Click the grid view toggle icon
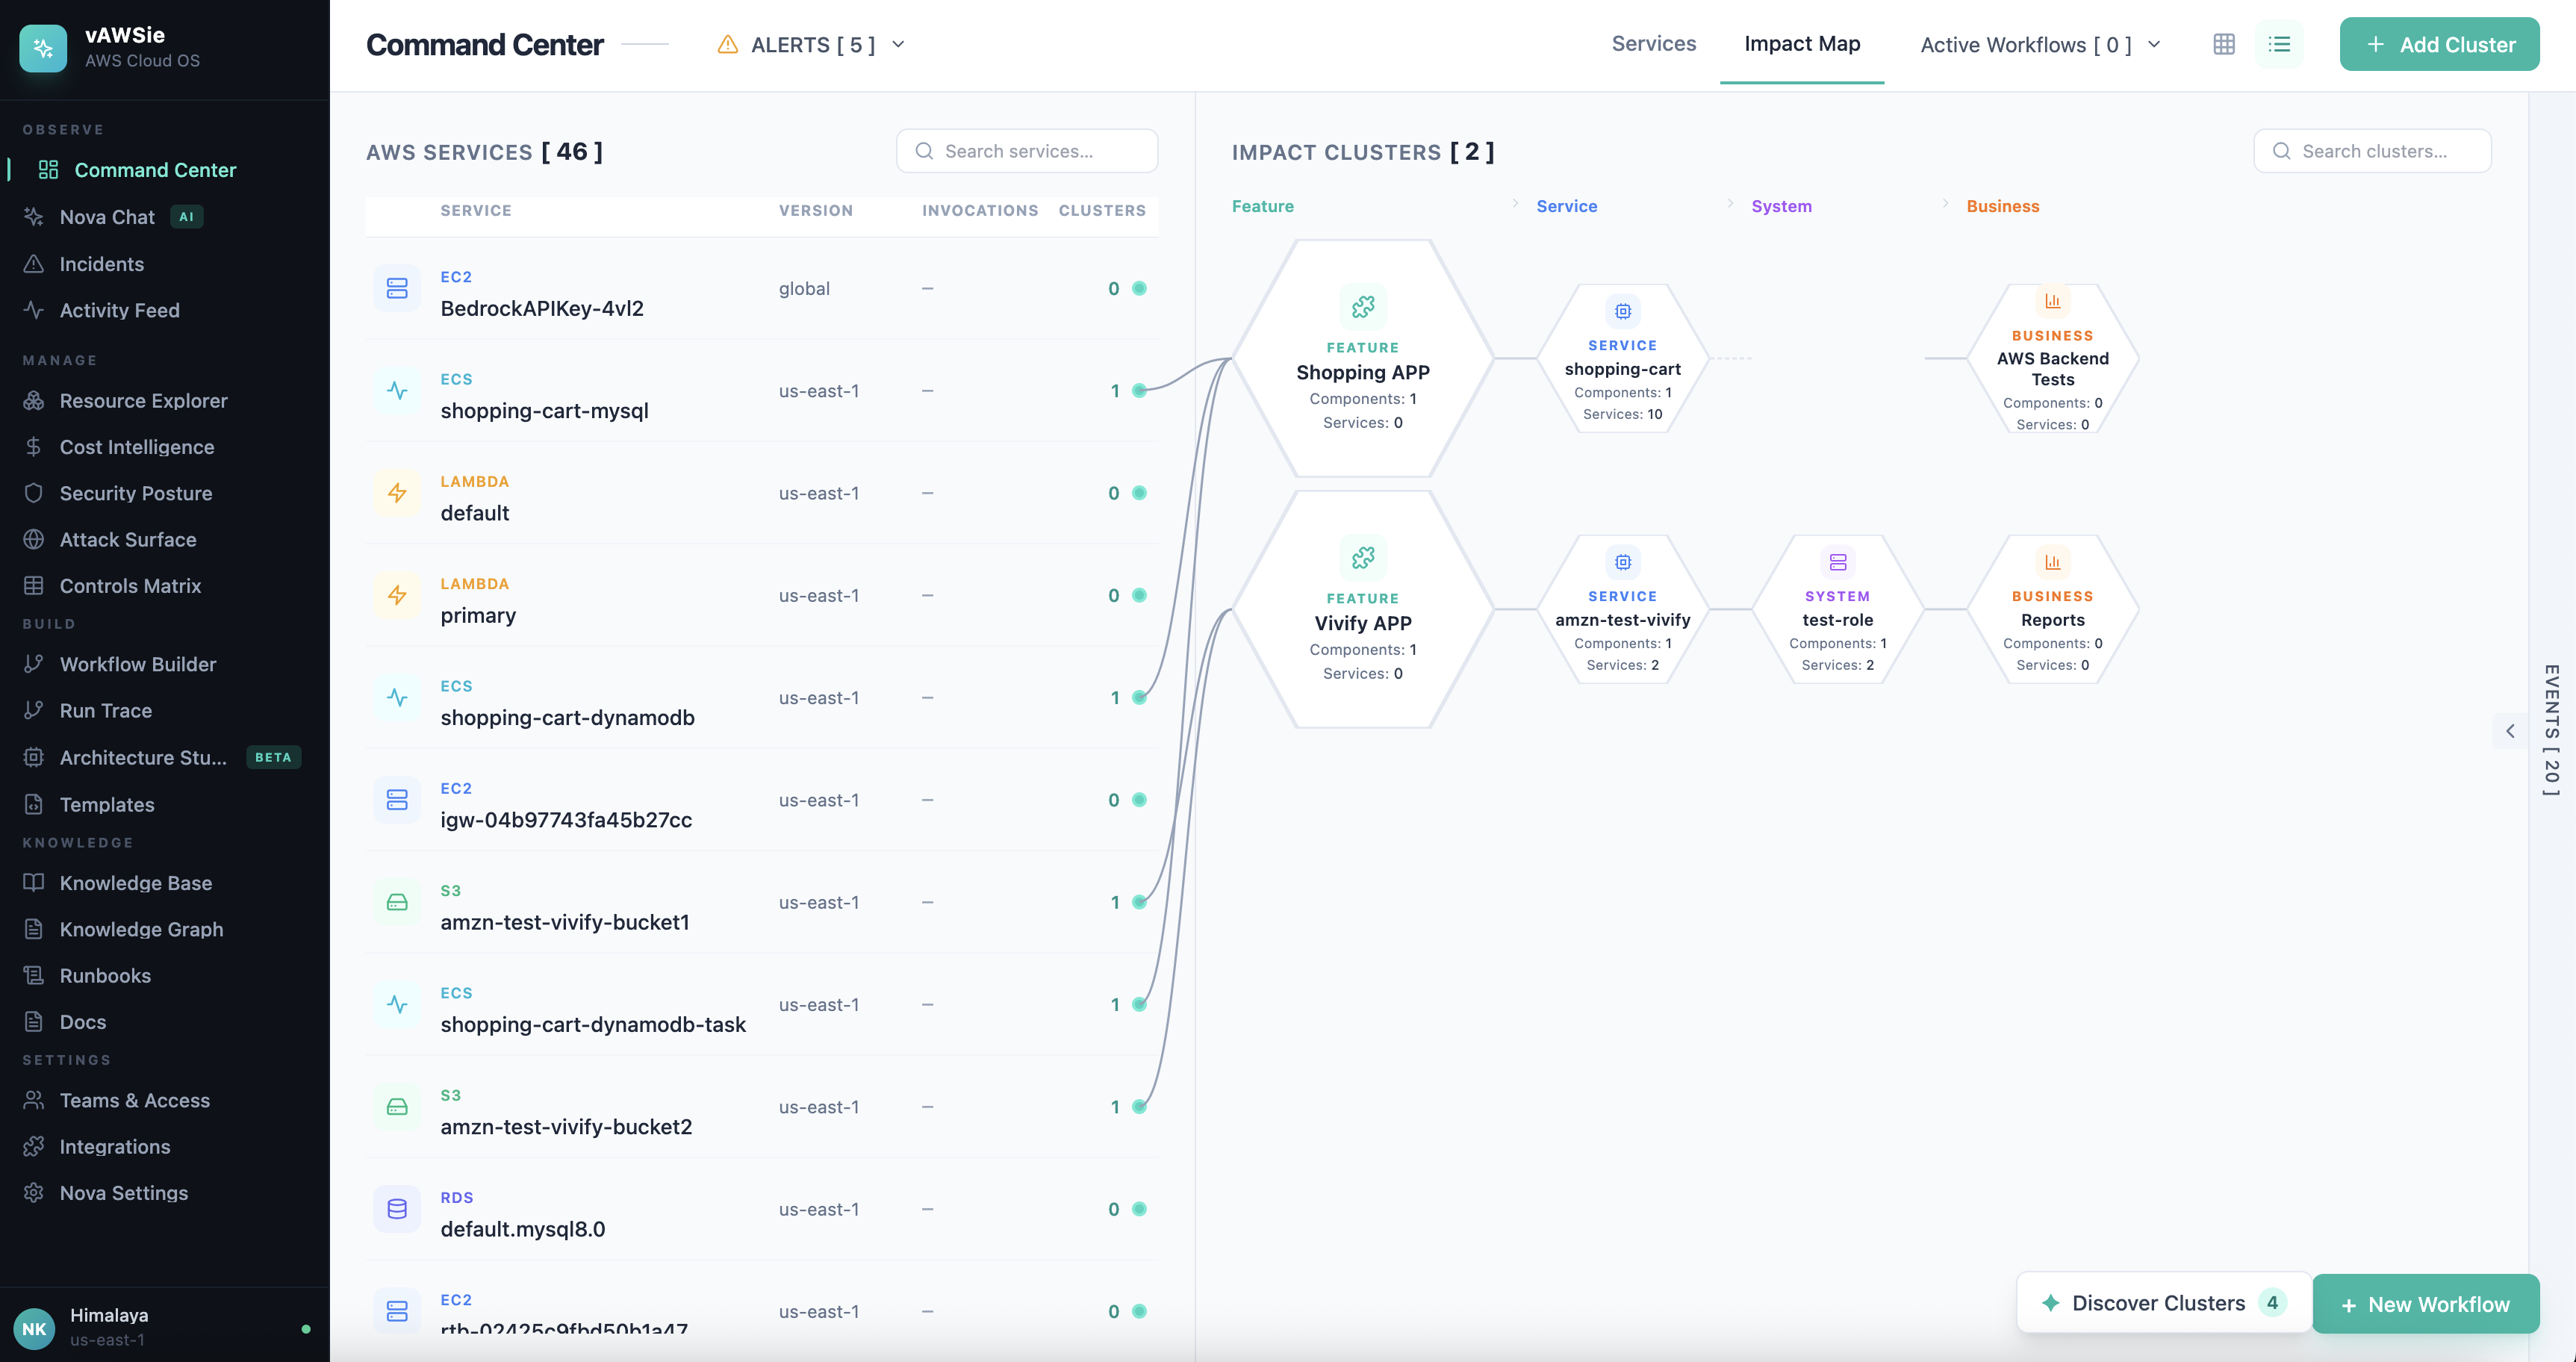2576x1362 pixels. pyautogui.click(x=2223, y=44)
